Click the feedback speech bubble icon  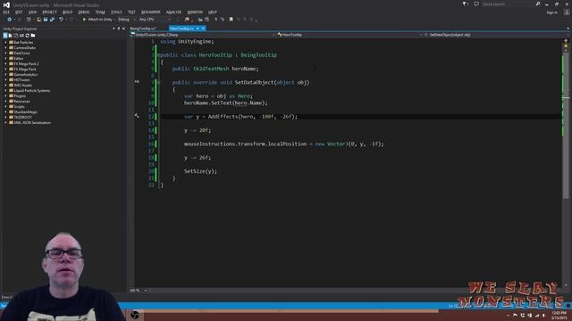pyautogui.click(x=476, y=4)
